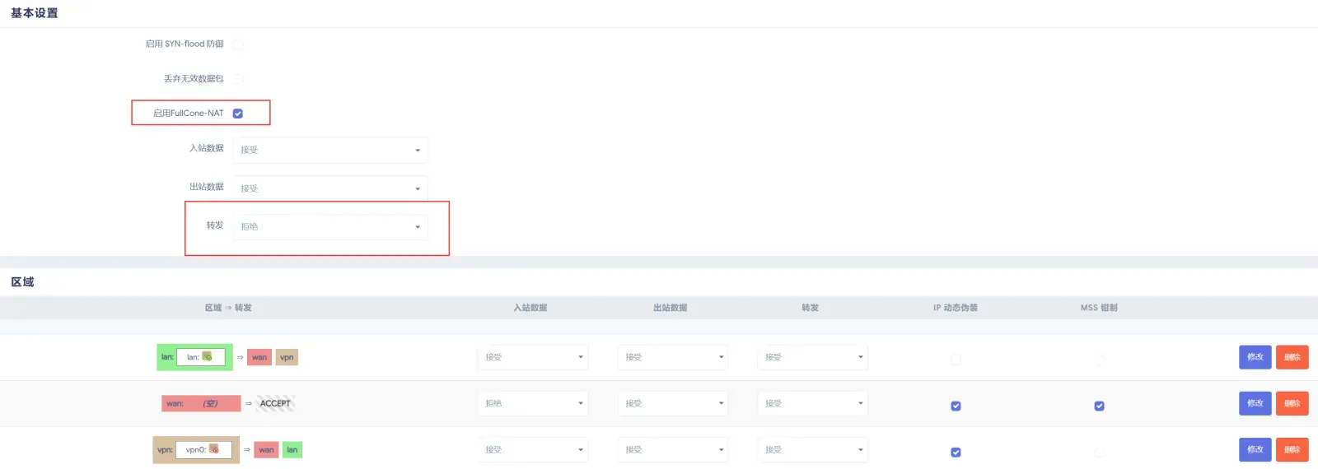Toggle 启用FullCone-NAT checkbox
Viewport: 1318px width, 469px height.
click(x=238, y=114)
